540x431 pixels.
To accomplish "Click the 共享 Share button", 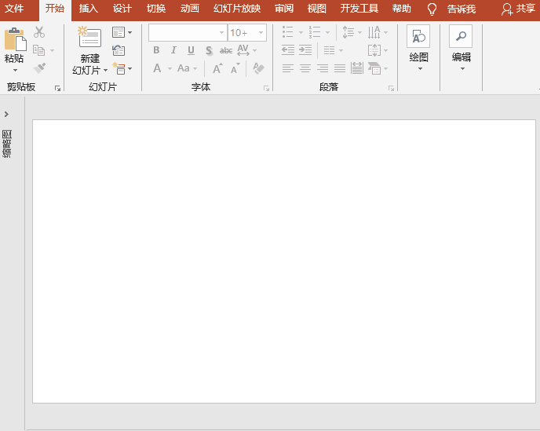I will 518,9.
